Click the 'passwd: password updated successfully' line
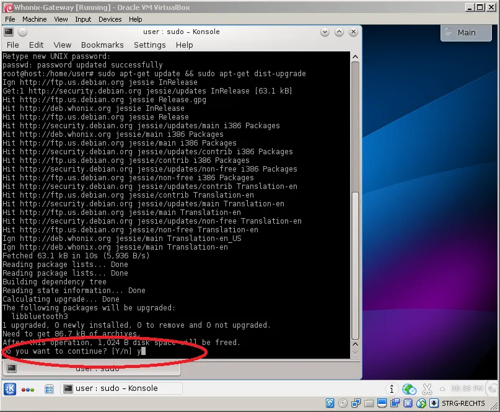 (x=82, y=65)
